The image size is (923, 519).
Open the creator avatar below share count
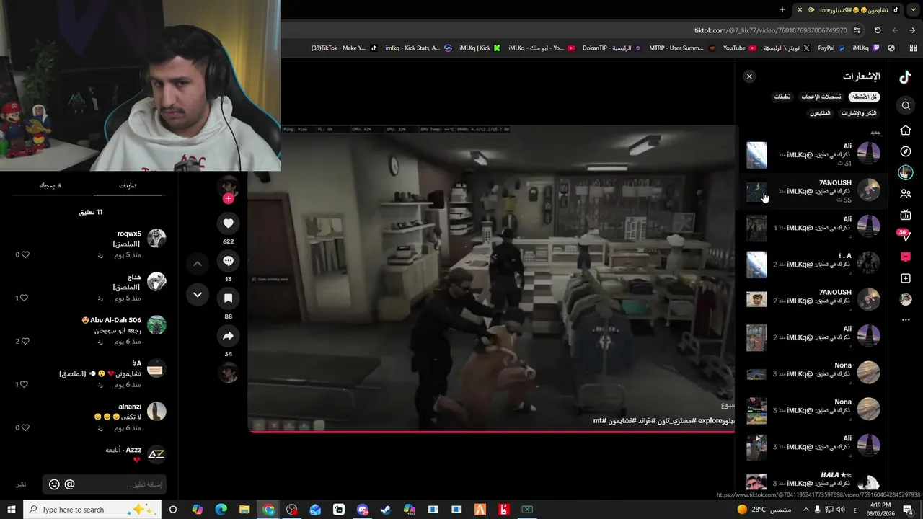coord(228,373)
